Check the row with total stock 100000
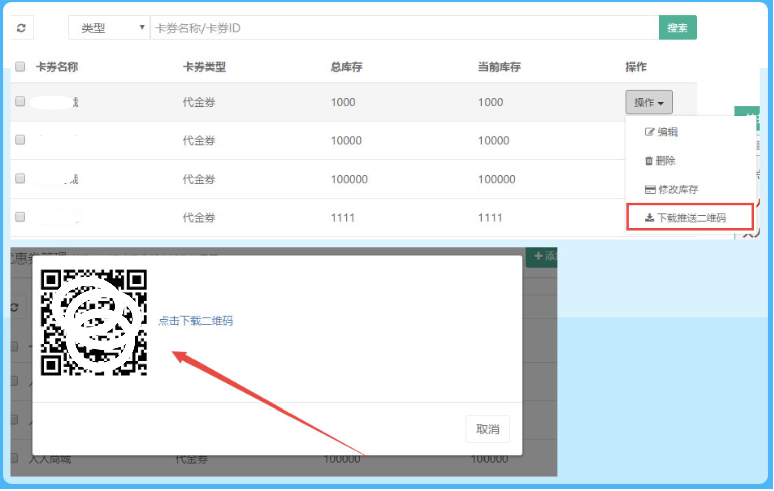774x491 pixels. [20, 179]
